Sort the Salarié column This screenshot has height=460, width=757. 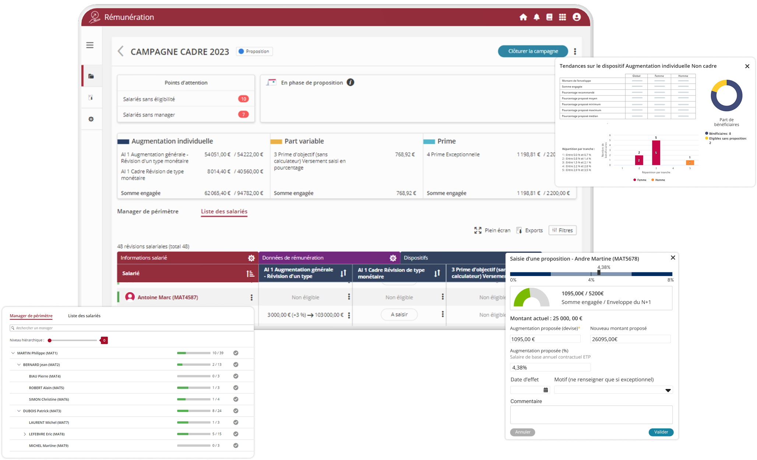[250, 273]
